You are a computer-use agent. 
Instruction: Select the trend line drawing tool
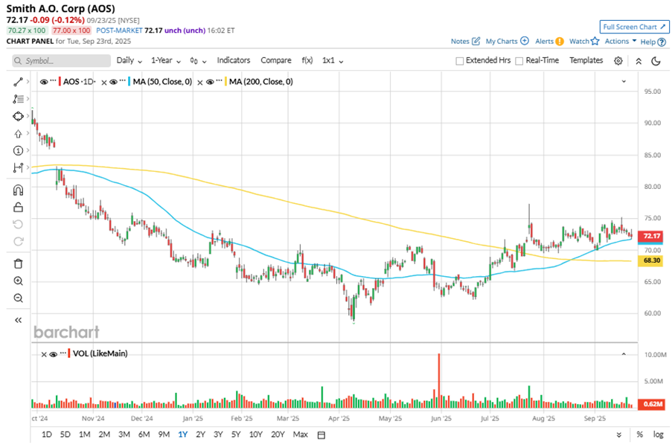(x=18, y=82)
